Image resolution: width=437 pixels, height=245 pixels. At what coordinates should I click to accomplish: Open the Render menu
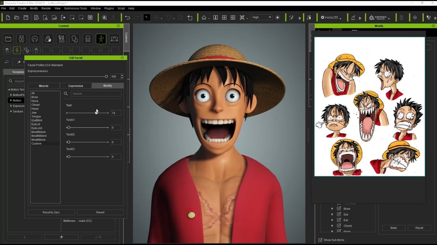(46, 8)
